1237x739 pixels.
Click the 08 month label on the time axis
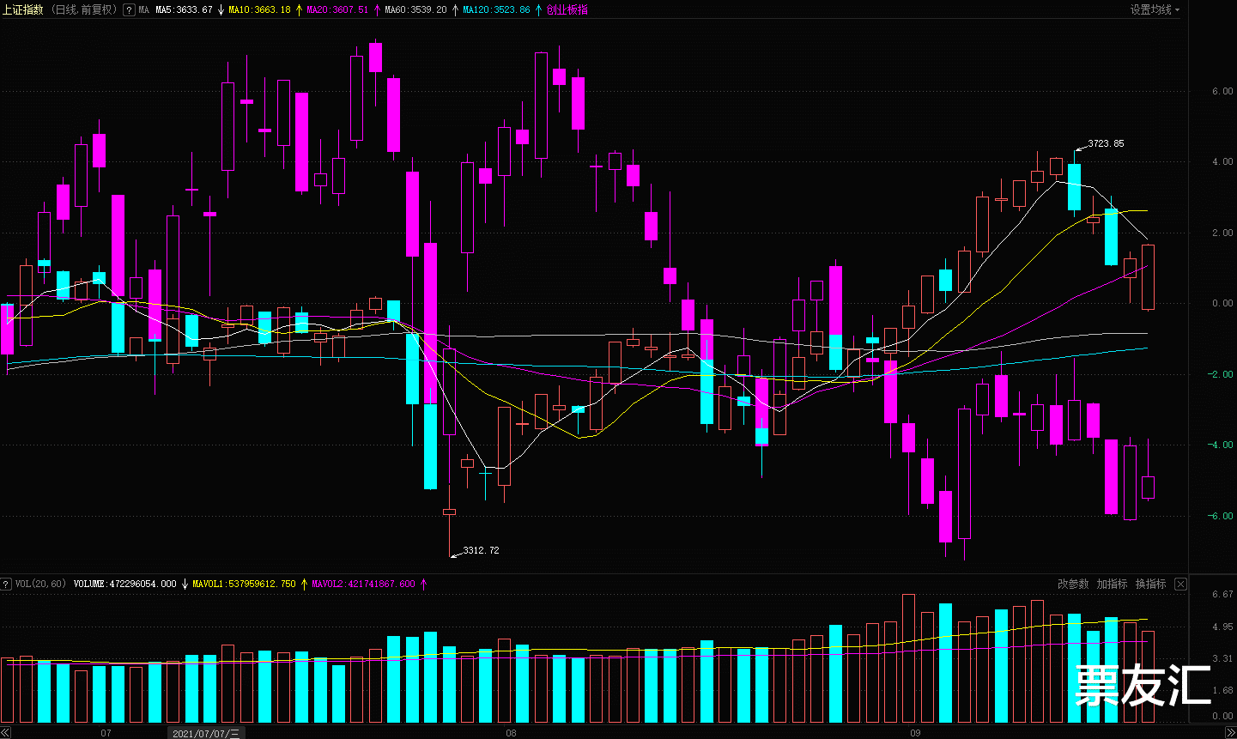(511, 733)
